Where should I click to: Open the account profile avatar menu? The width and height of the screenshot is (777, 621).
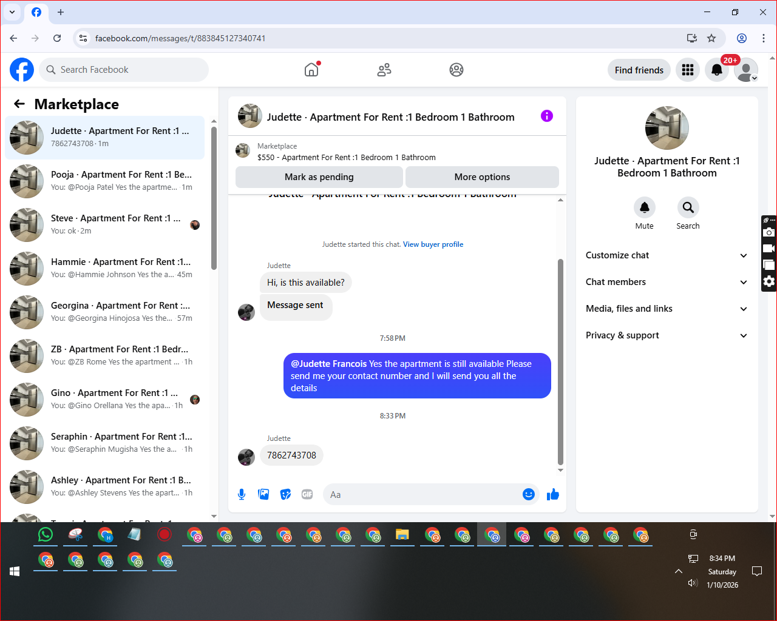[746, 70]
